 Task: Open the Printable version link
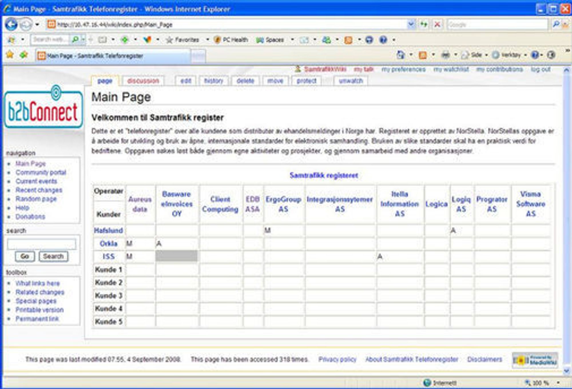pos(39,310)
